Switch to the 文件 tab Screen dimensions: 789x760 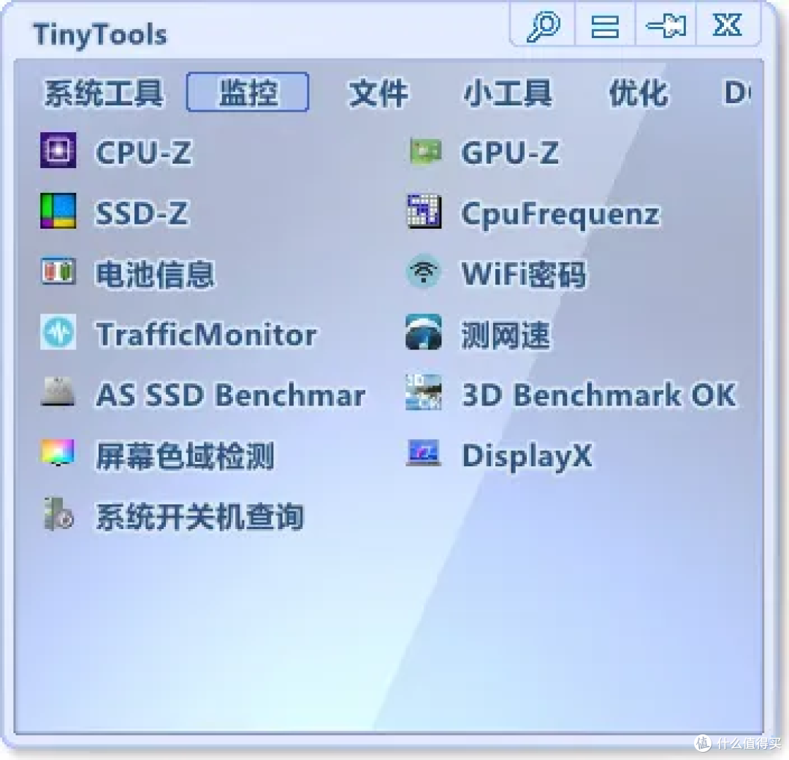pyautogui.click(x=378, y=93)
